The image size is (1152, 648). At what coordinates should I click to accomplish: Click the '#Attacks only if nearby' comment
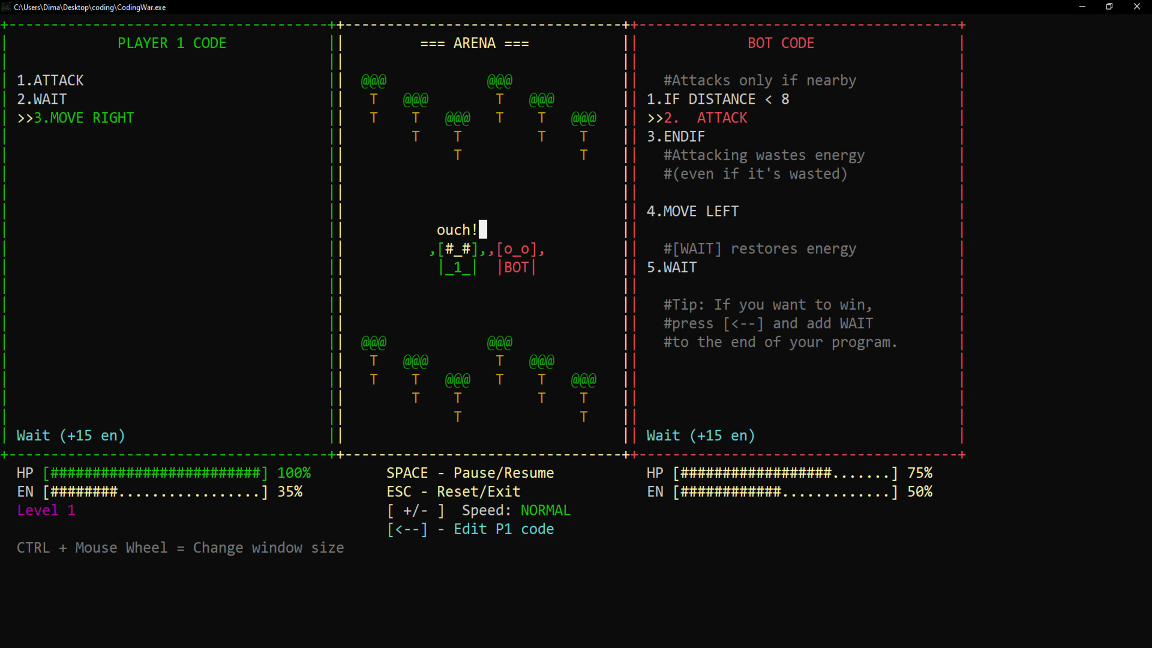760,80
